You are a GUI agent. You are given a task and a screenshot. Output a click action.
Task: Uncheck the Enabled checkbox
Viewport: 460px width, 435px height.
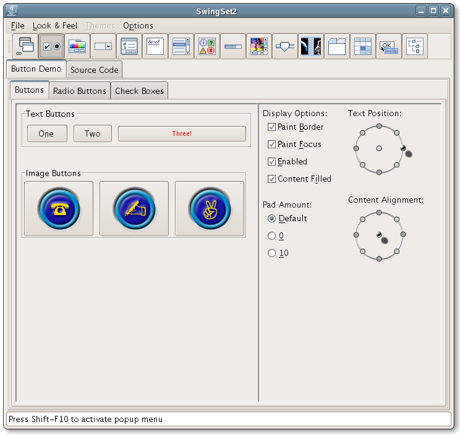click(x=287, y=161)
